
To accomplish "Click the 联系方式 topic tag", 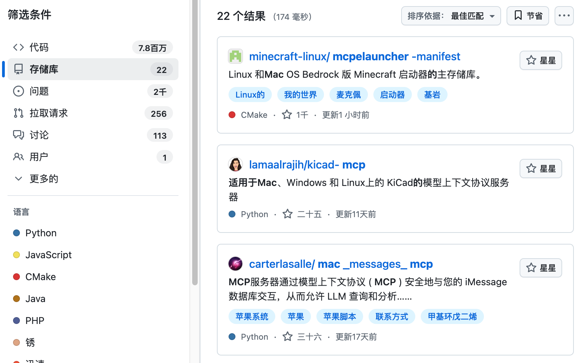I will point(392,316).
